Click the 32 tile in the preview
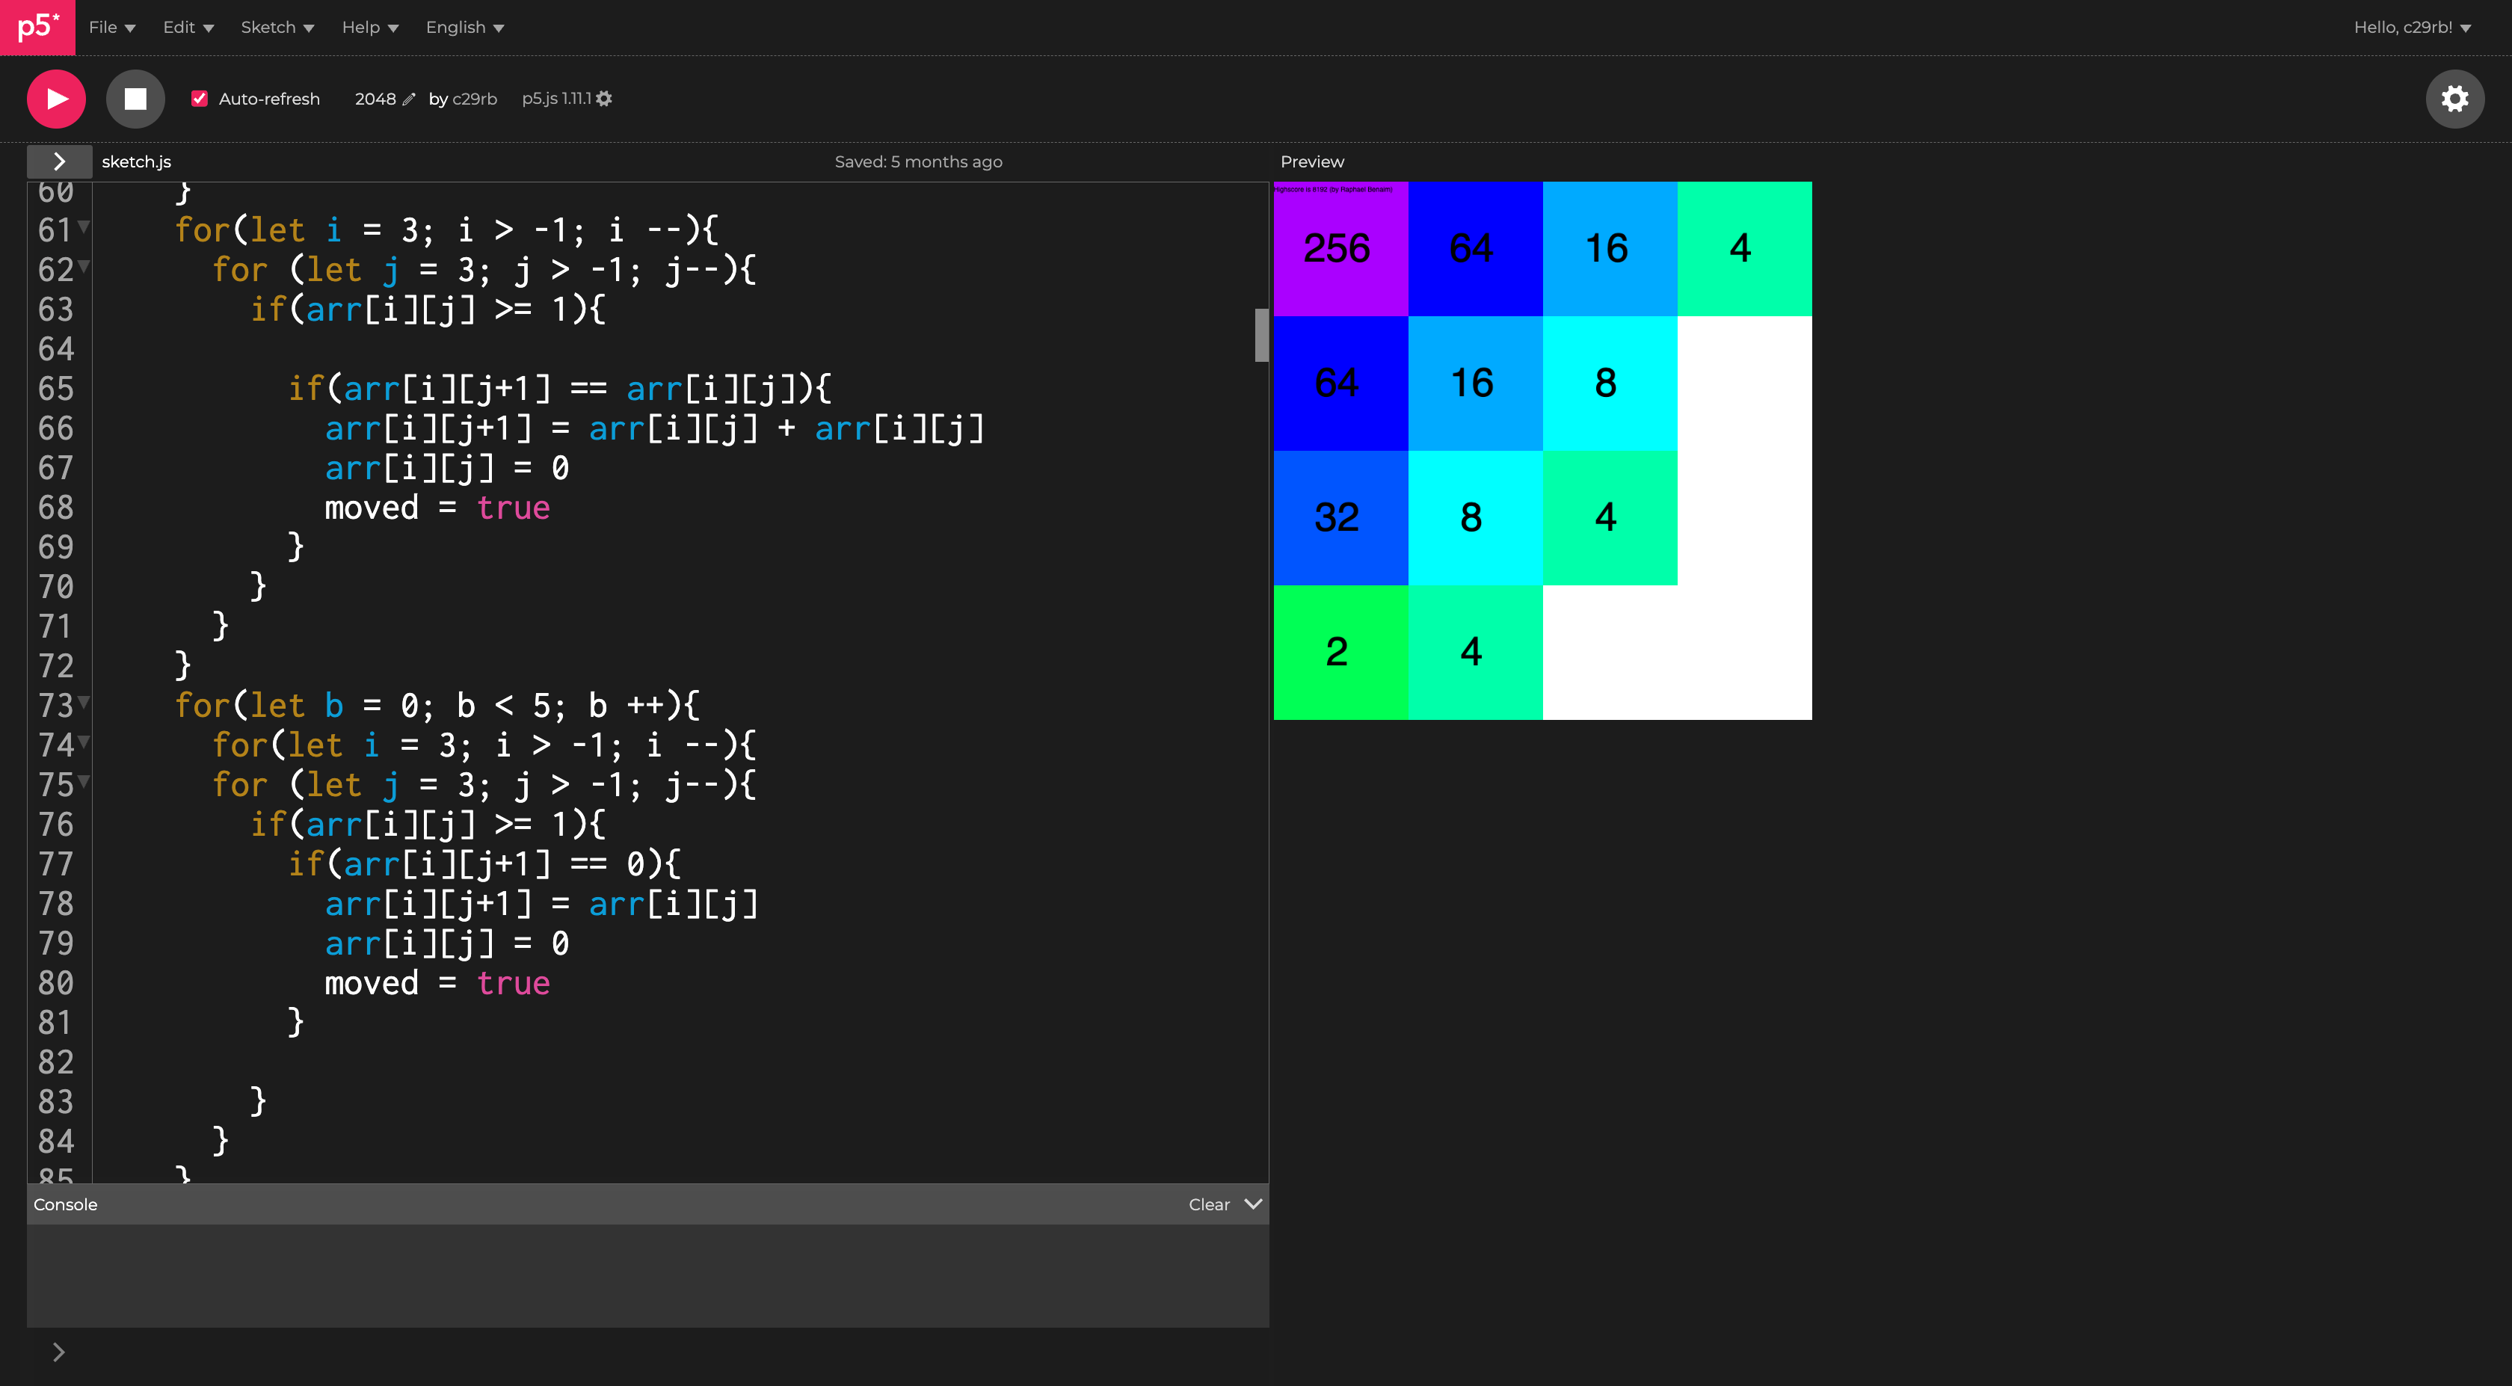 (x=1340, y=517)
